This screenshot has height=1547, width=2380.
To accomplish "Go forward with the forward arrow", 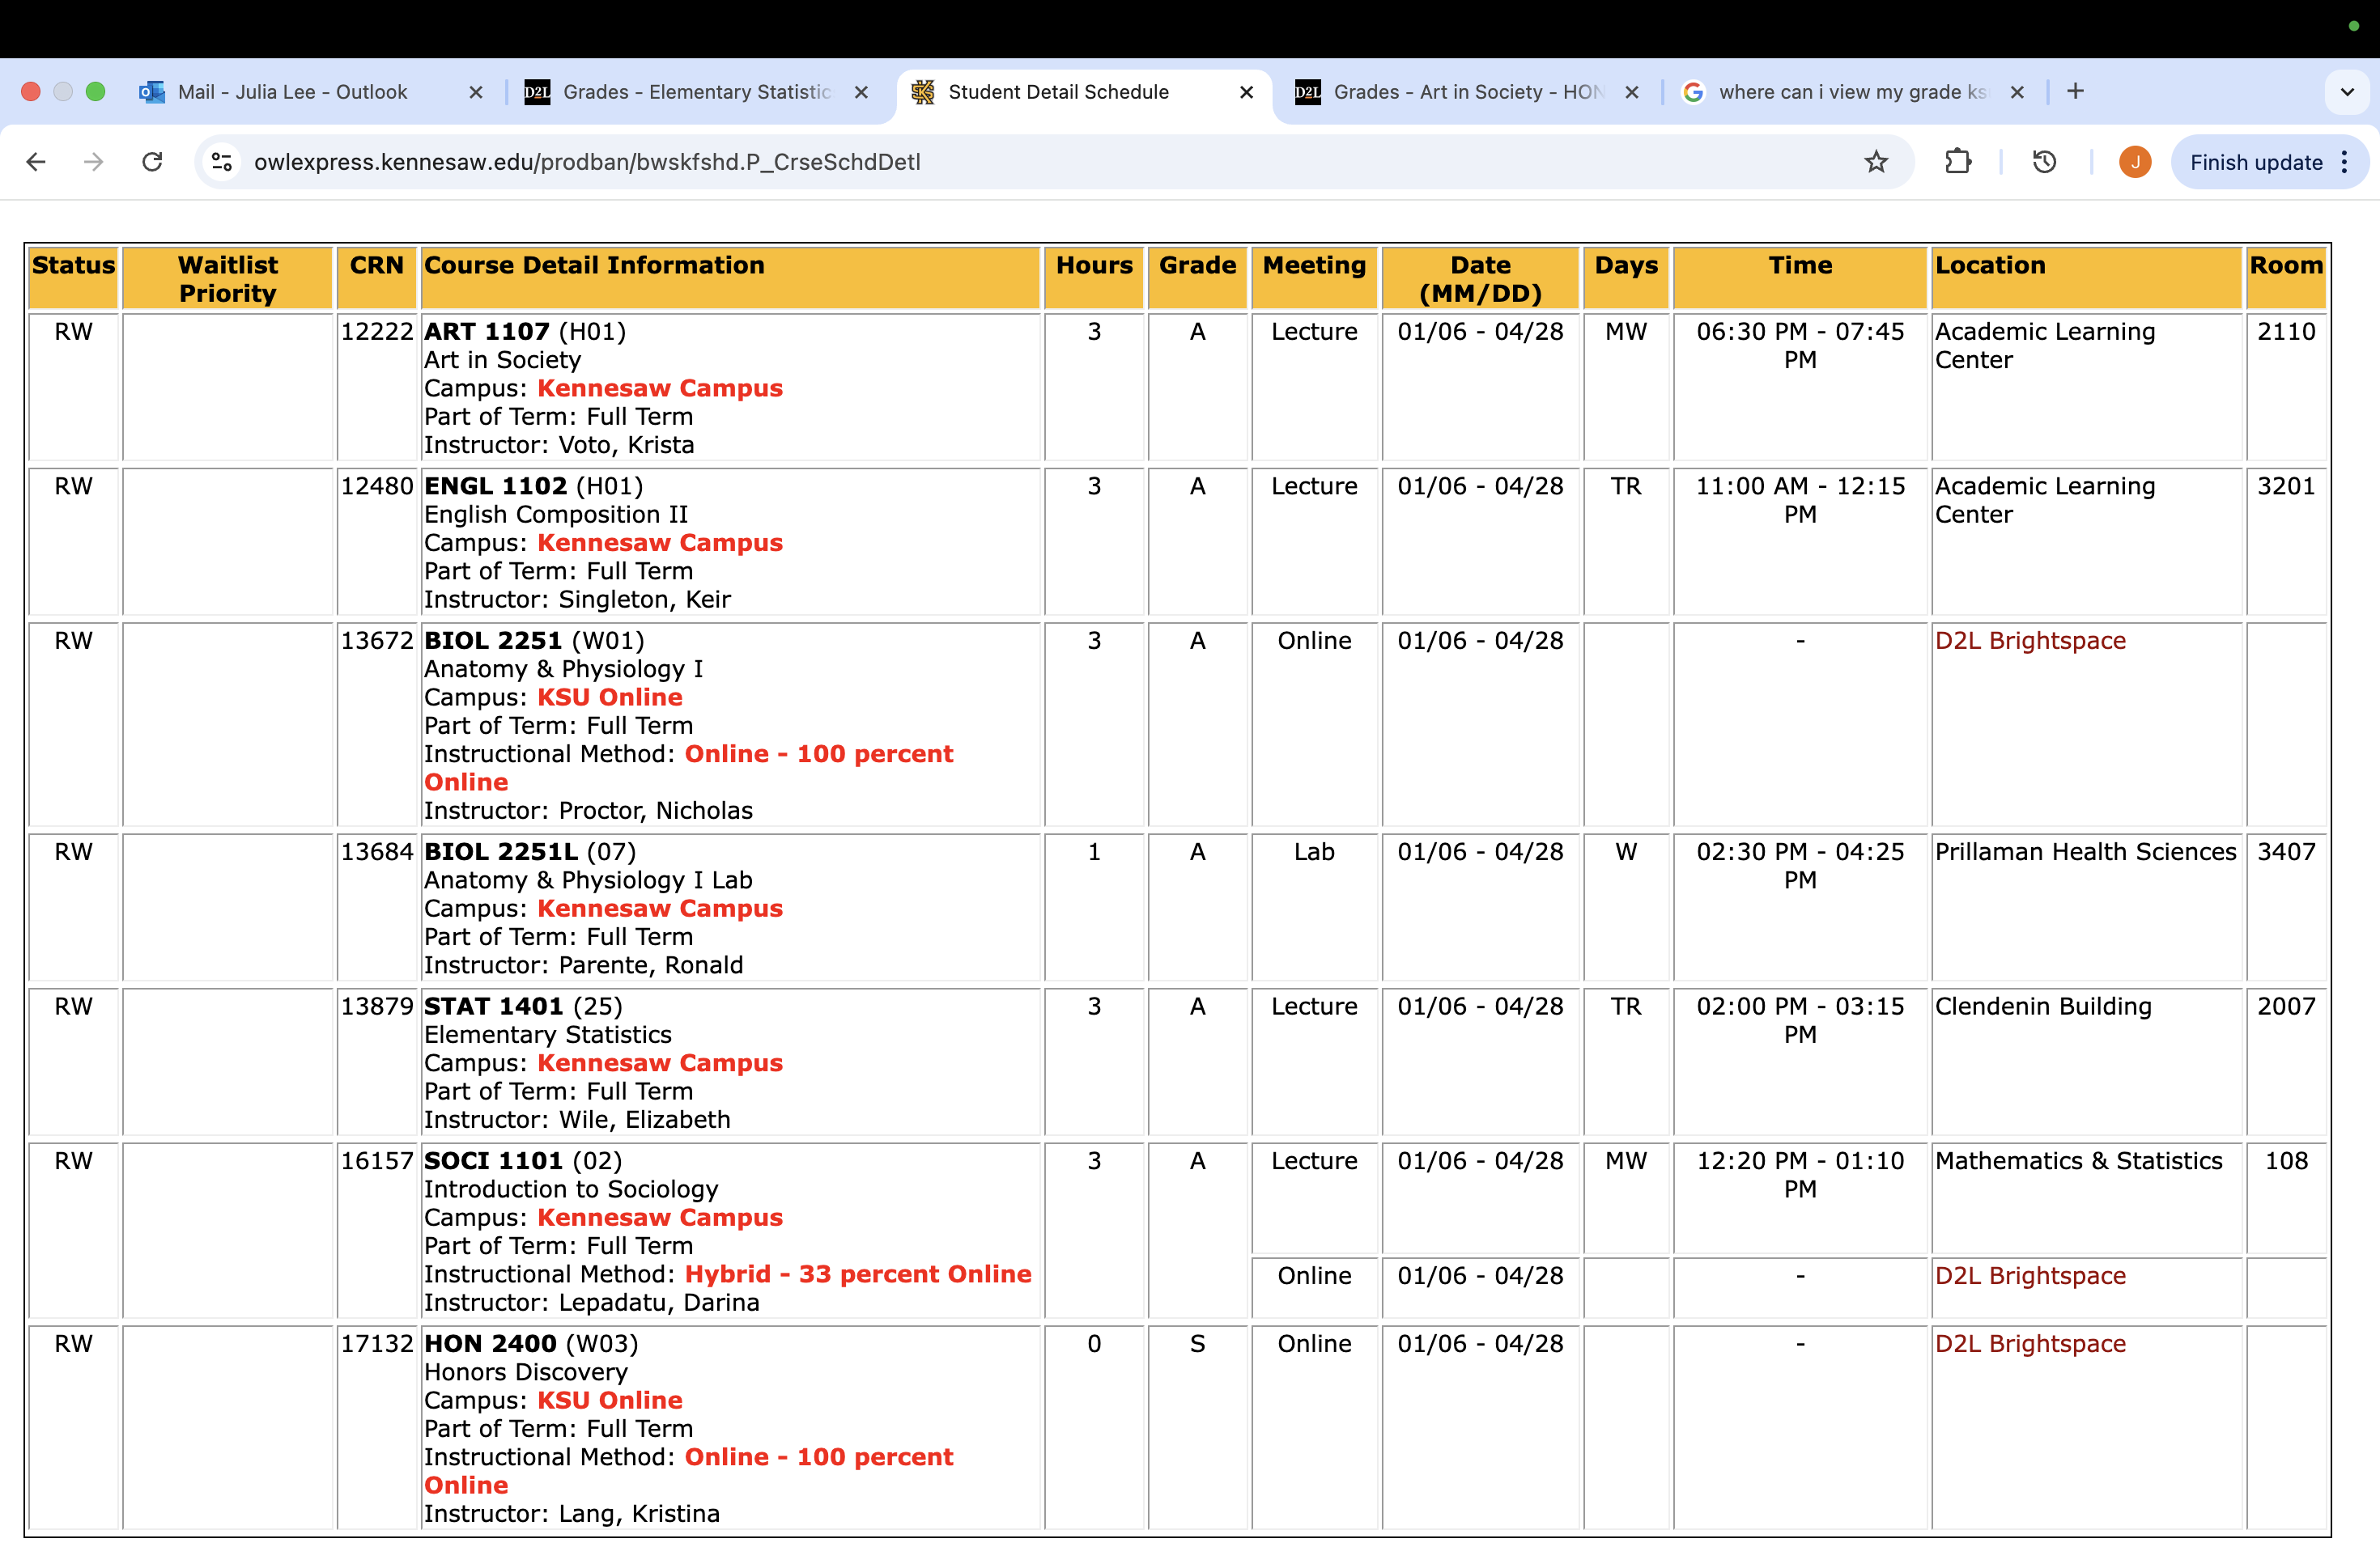I will click(x=94, y=162).
